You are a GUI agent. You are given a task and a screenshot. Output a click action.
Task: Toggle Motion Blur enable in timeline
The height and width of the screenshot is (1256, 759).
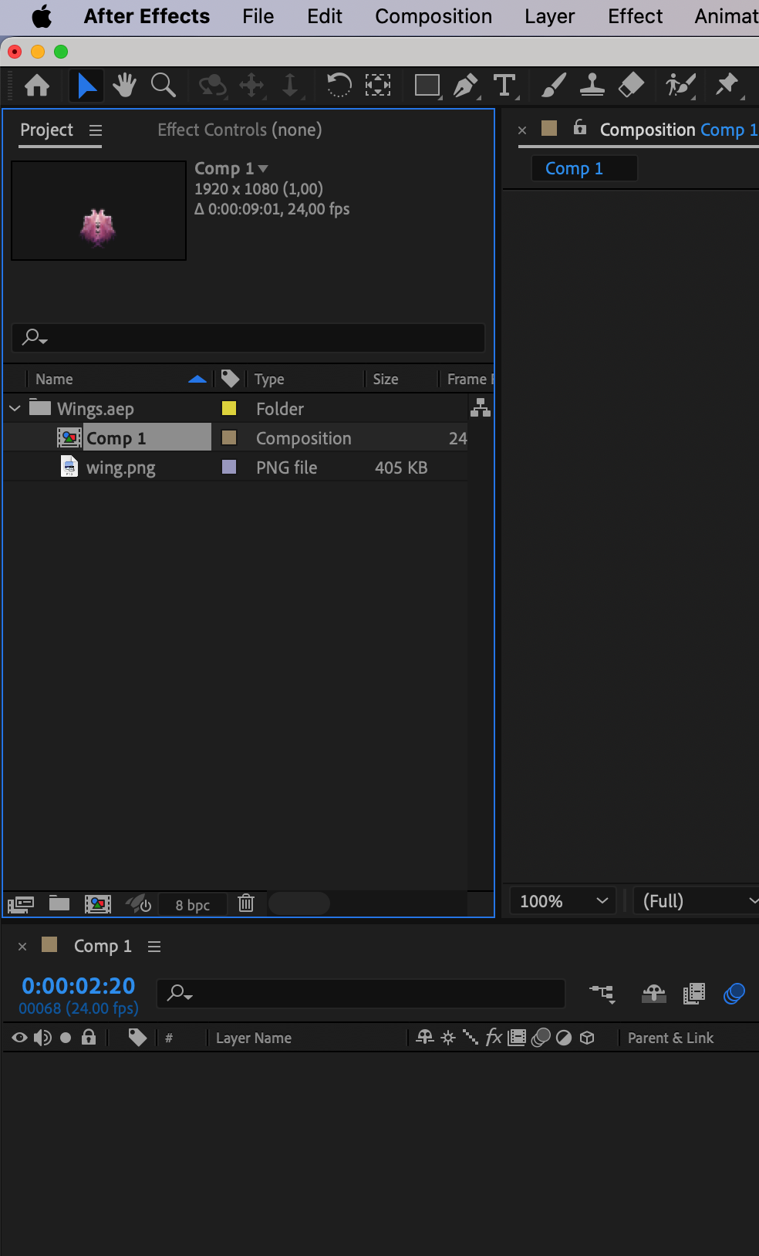[x=734, y=994]
